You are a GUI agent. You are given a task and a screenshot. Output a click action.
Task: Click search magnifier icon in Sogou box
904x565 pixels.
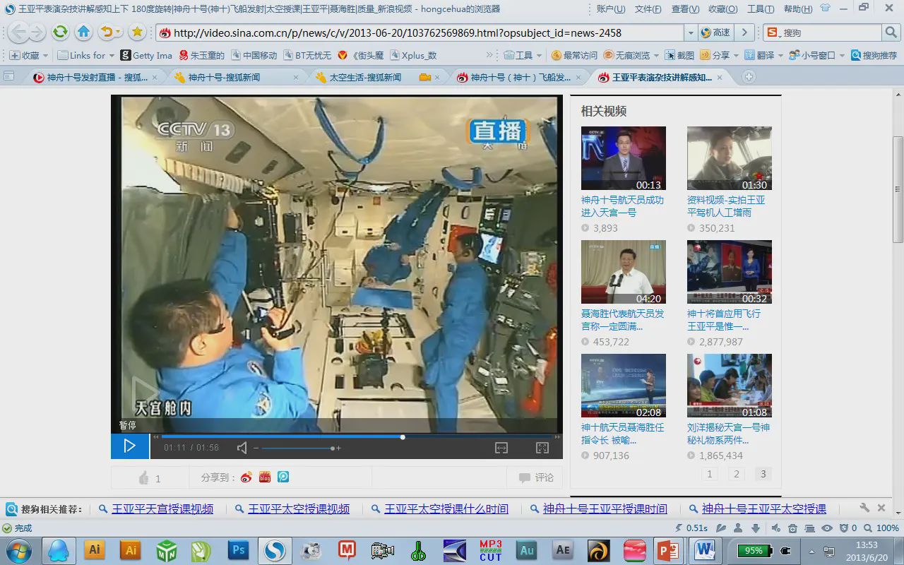pos(891,32)
